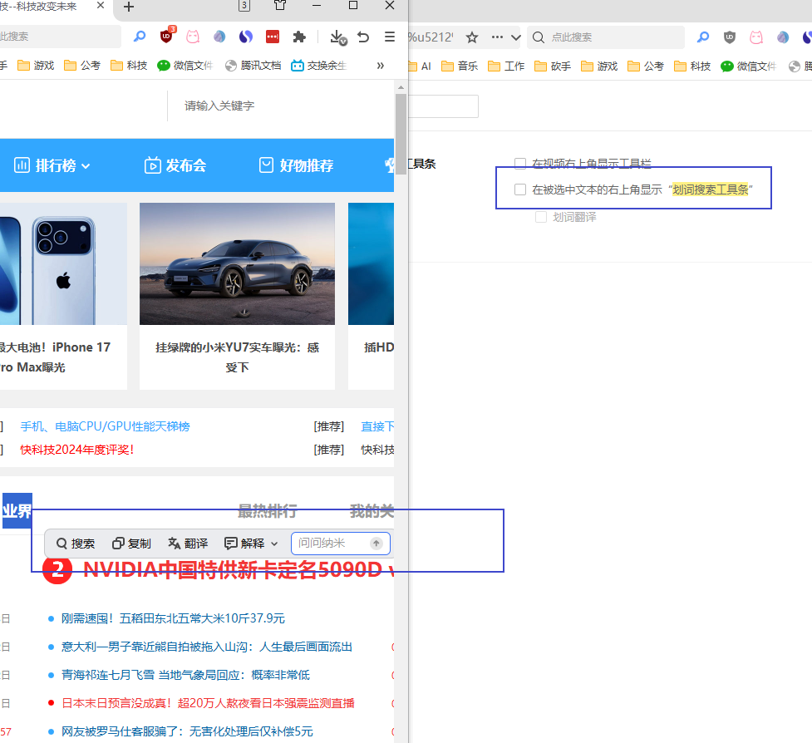Open 微信文件 bookmark in left window
Viewport: 812px width, 743px height.
pyautogui.click(x=185, y=66)
